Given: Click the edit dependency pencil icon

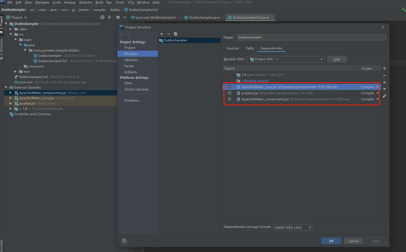Looking at the screenshot, I should 384,96.
